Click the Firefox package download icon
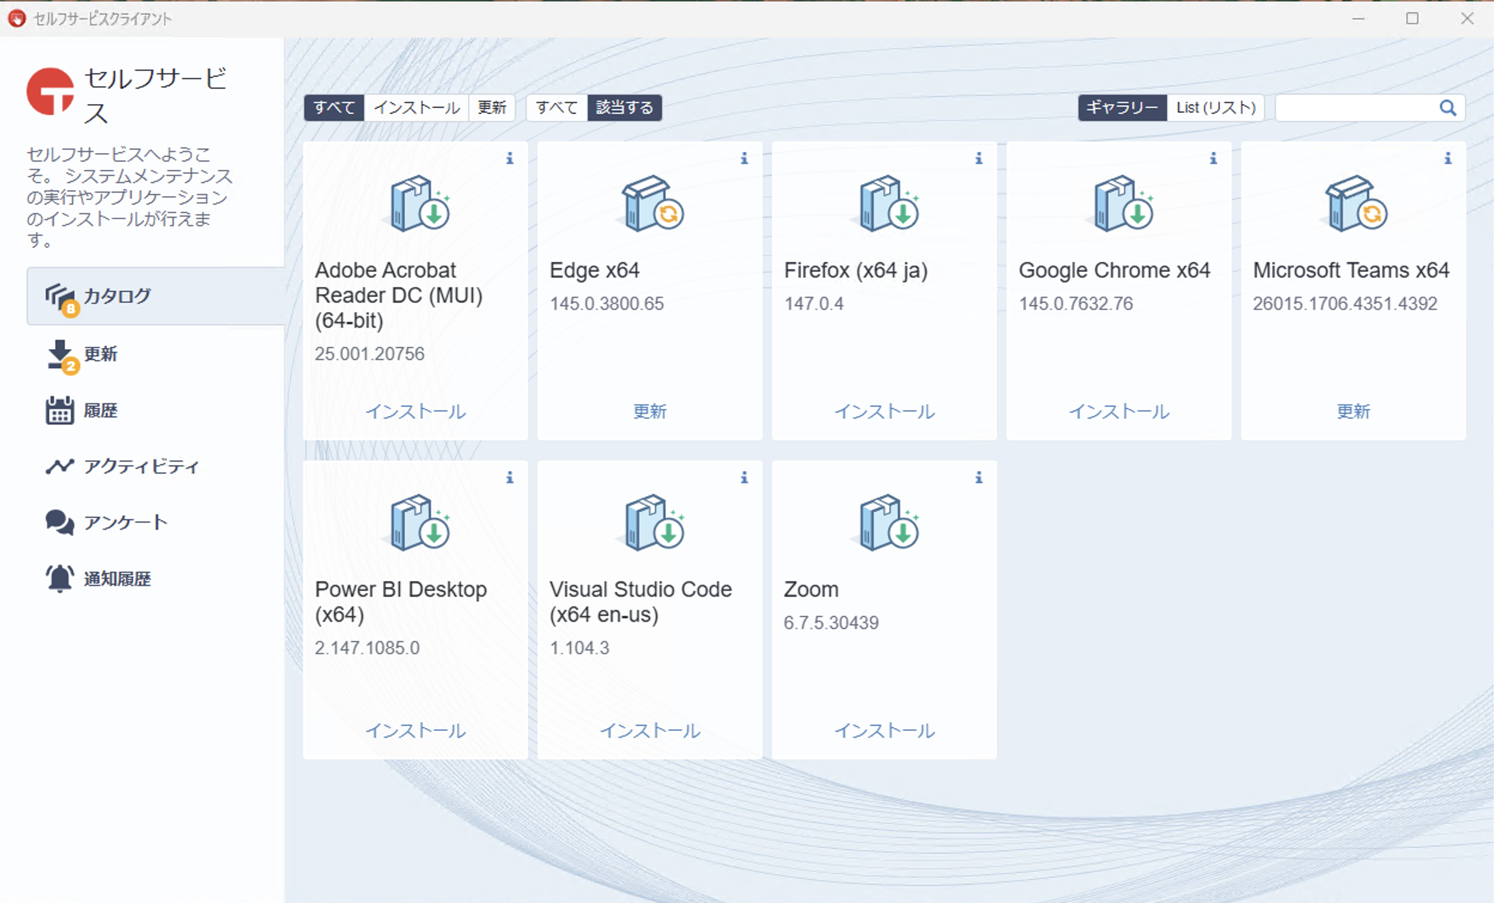 pyautogui.click(x=888, y=204)
